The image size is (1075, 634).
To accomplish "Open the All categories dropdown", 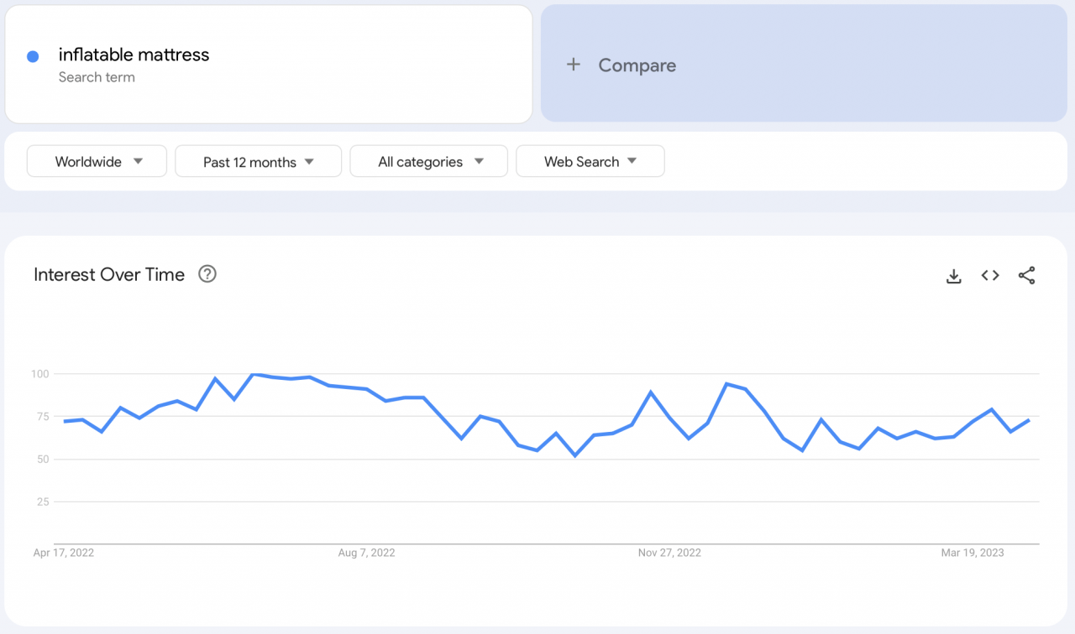I will (428, 161).
